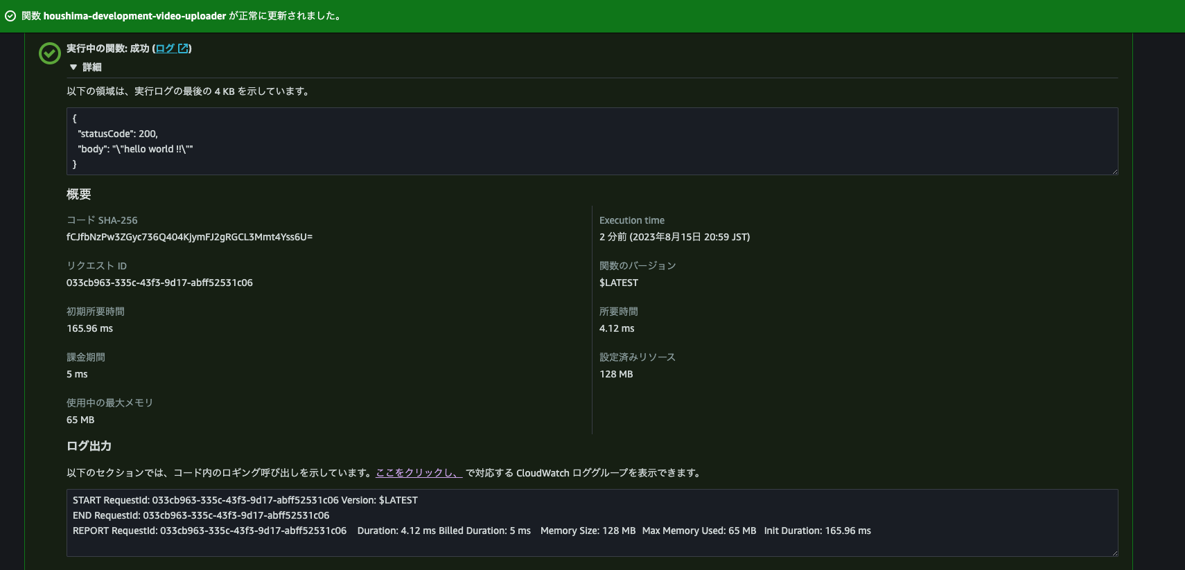Click the "body" hello world line
Screen dimensions: 1185x570
coord(135,149)
